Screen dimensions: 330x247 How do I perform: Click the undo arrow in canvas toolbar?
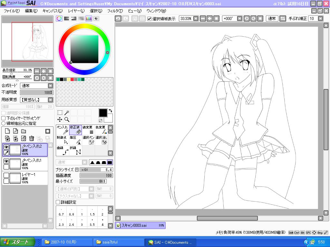click(x=118, y=18)
